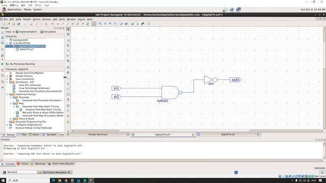Viewport: 326px width, 183px height.
Task: Open the Places menu in GNOME panel
Action: (x=27, y=10)
